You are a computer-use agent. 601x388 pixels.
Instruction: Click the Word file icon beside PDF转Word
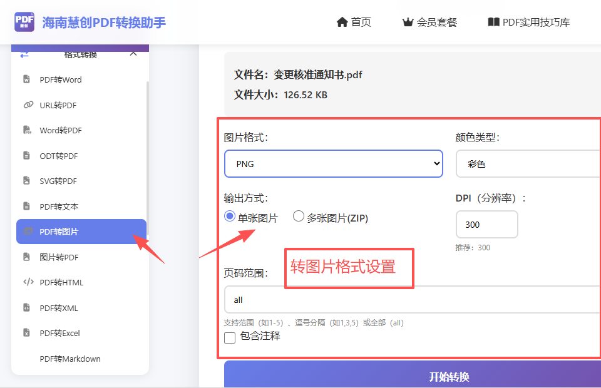point(26,79)
